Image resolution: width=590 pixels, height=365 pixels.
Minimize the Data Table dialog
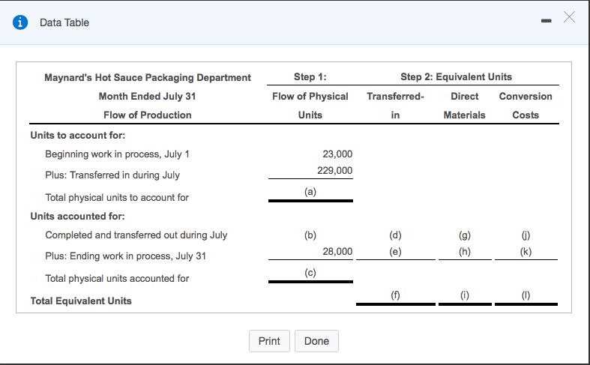point(547,21)
